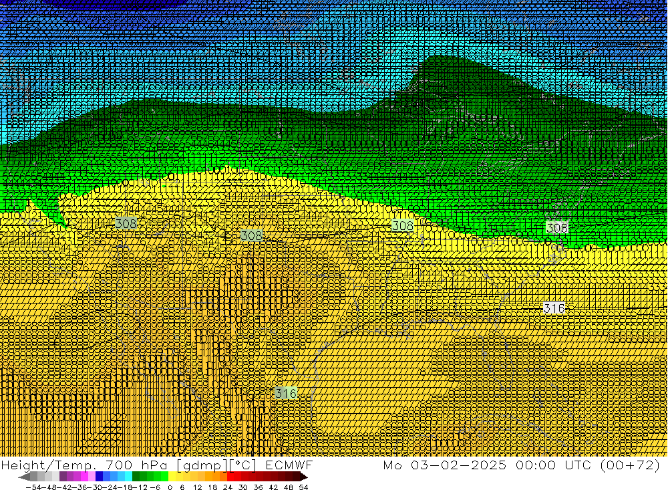Click the '36' legend value
This screenshot has height=490, width=668.
point(258,487)
